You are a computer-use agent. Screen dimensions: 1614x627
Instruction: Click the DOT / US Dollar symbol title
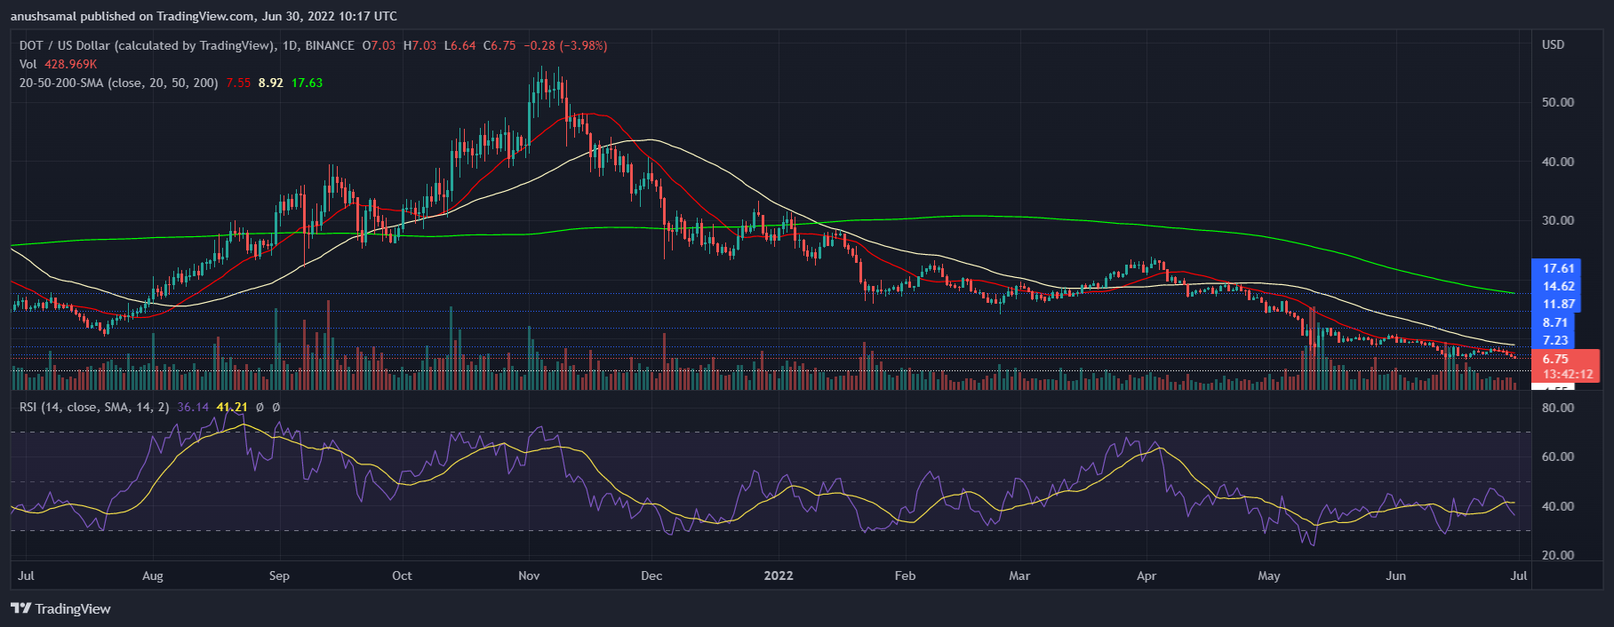click(148, 45)
